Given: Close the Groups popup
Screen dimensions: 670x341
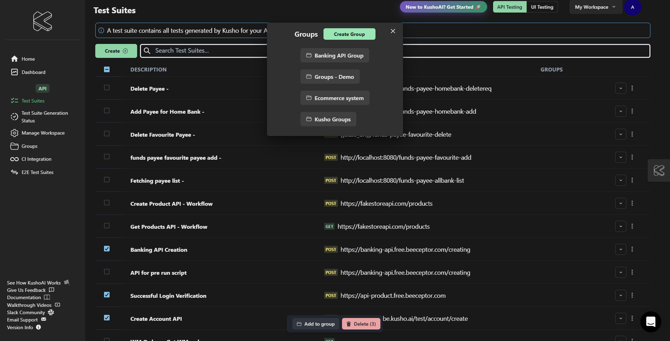Looking at the screenshot, I should pyautogui.click(x=393, y=31).
